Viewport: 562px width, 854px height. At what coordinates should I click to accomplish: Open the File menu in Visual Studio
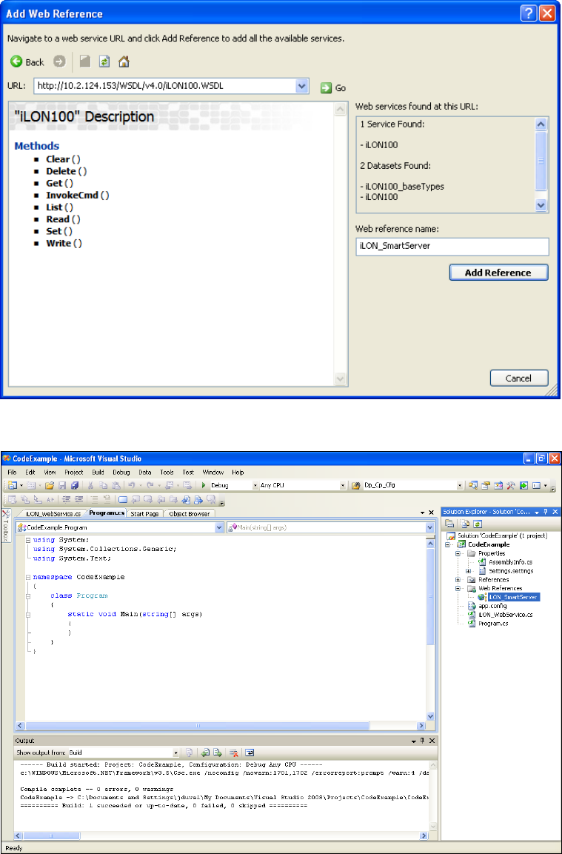click(x=12, y=472)
